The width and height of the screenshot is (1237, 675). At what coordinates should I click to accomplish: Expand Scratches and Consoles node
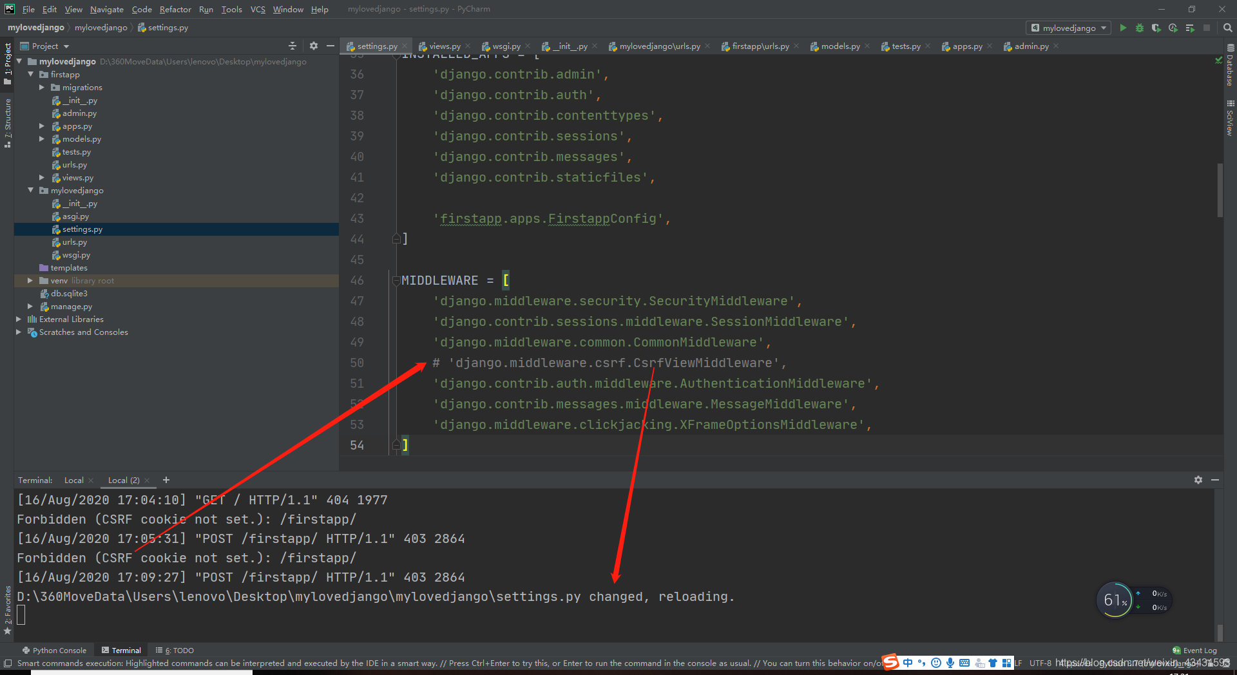19,332
